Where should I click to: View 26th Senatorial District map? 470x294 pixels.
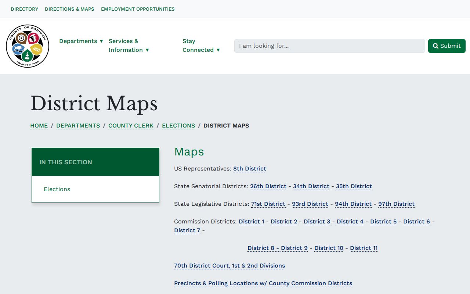pyautogui.click(x=268, y=186)
